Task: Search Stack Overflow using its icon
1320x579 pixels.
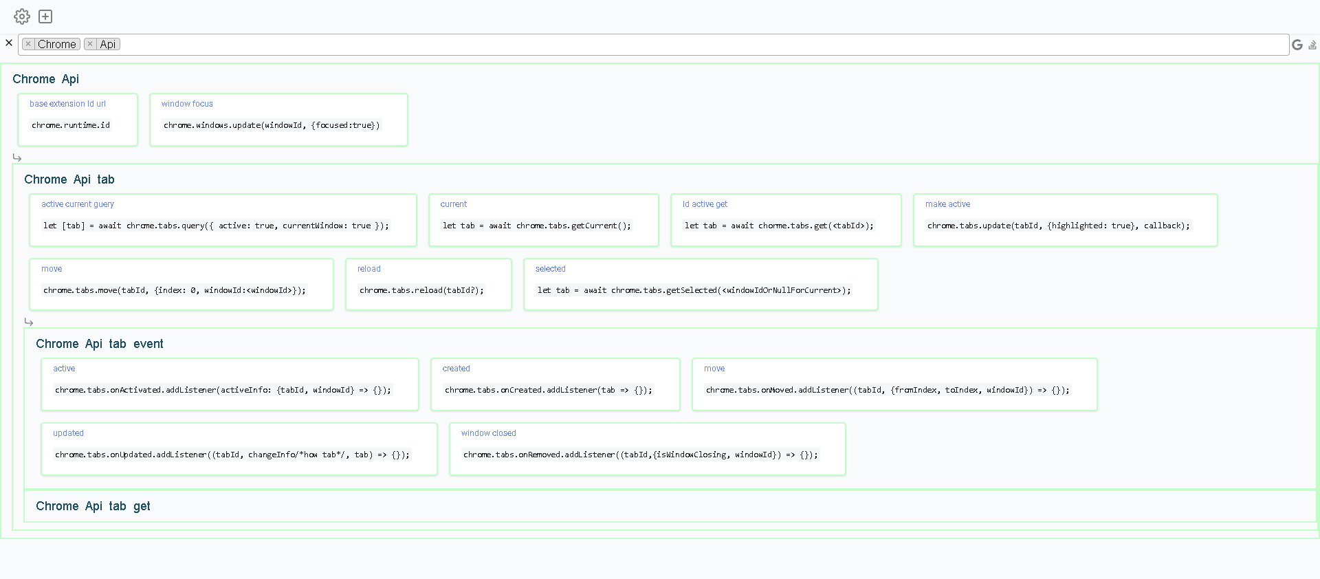Action: (1312, 45)
